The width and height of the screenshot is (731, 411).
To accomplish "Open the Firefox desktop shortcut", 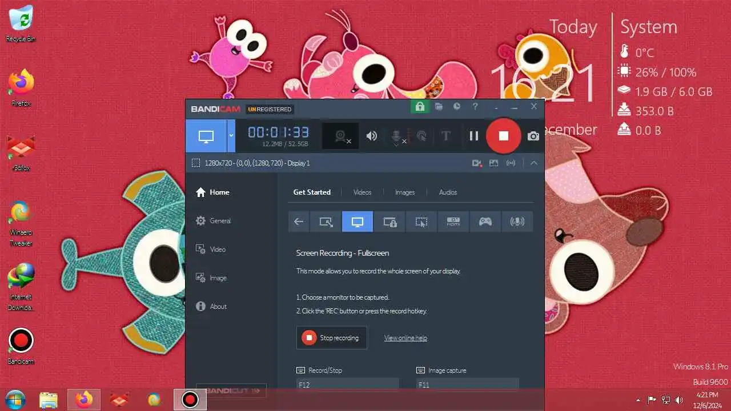I will click(21, 88).
